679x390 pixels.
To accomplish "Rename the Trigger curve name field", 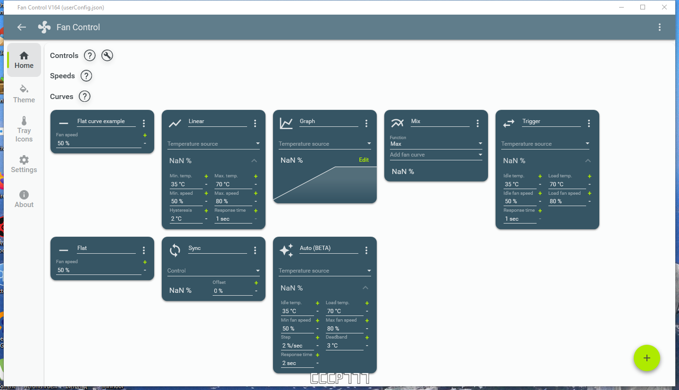I will [551, 122].
